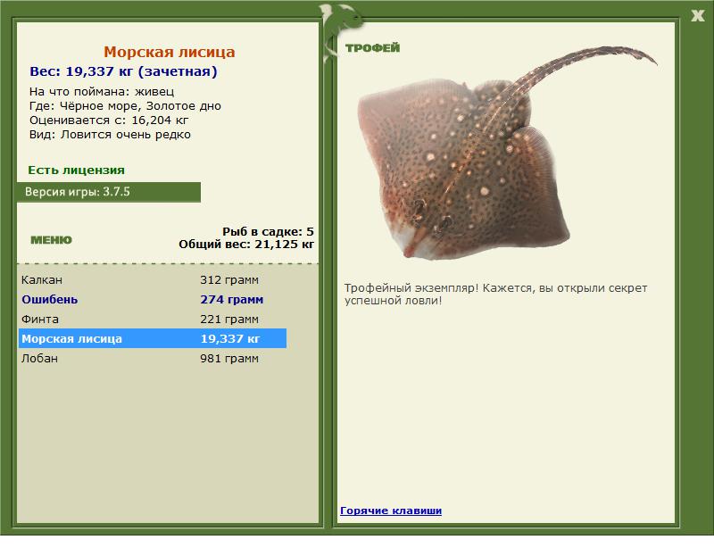The image size is (714, 548).
Task: Close the window with the X button
Action: [697, 15]
